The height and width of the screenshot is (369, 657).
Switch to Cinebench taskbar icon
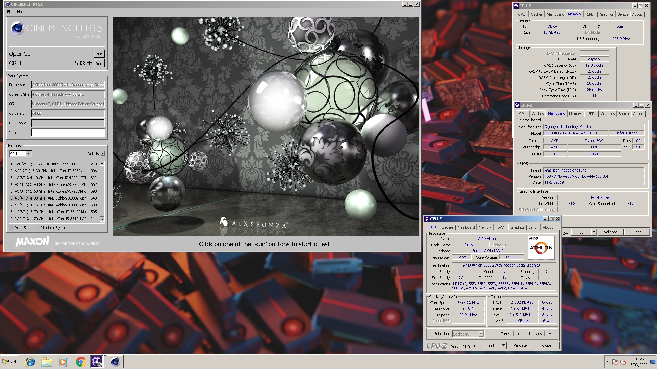coord(115,361)
